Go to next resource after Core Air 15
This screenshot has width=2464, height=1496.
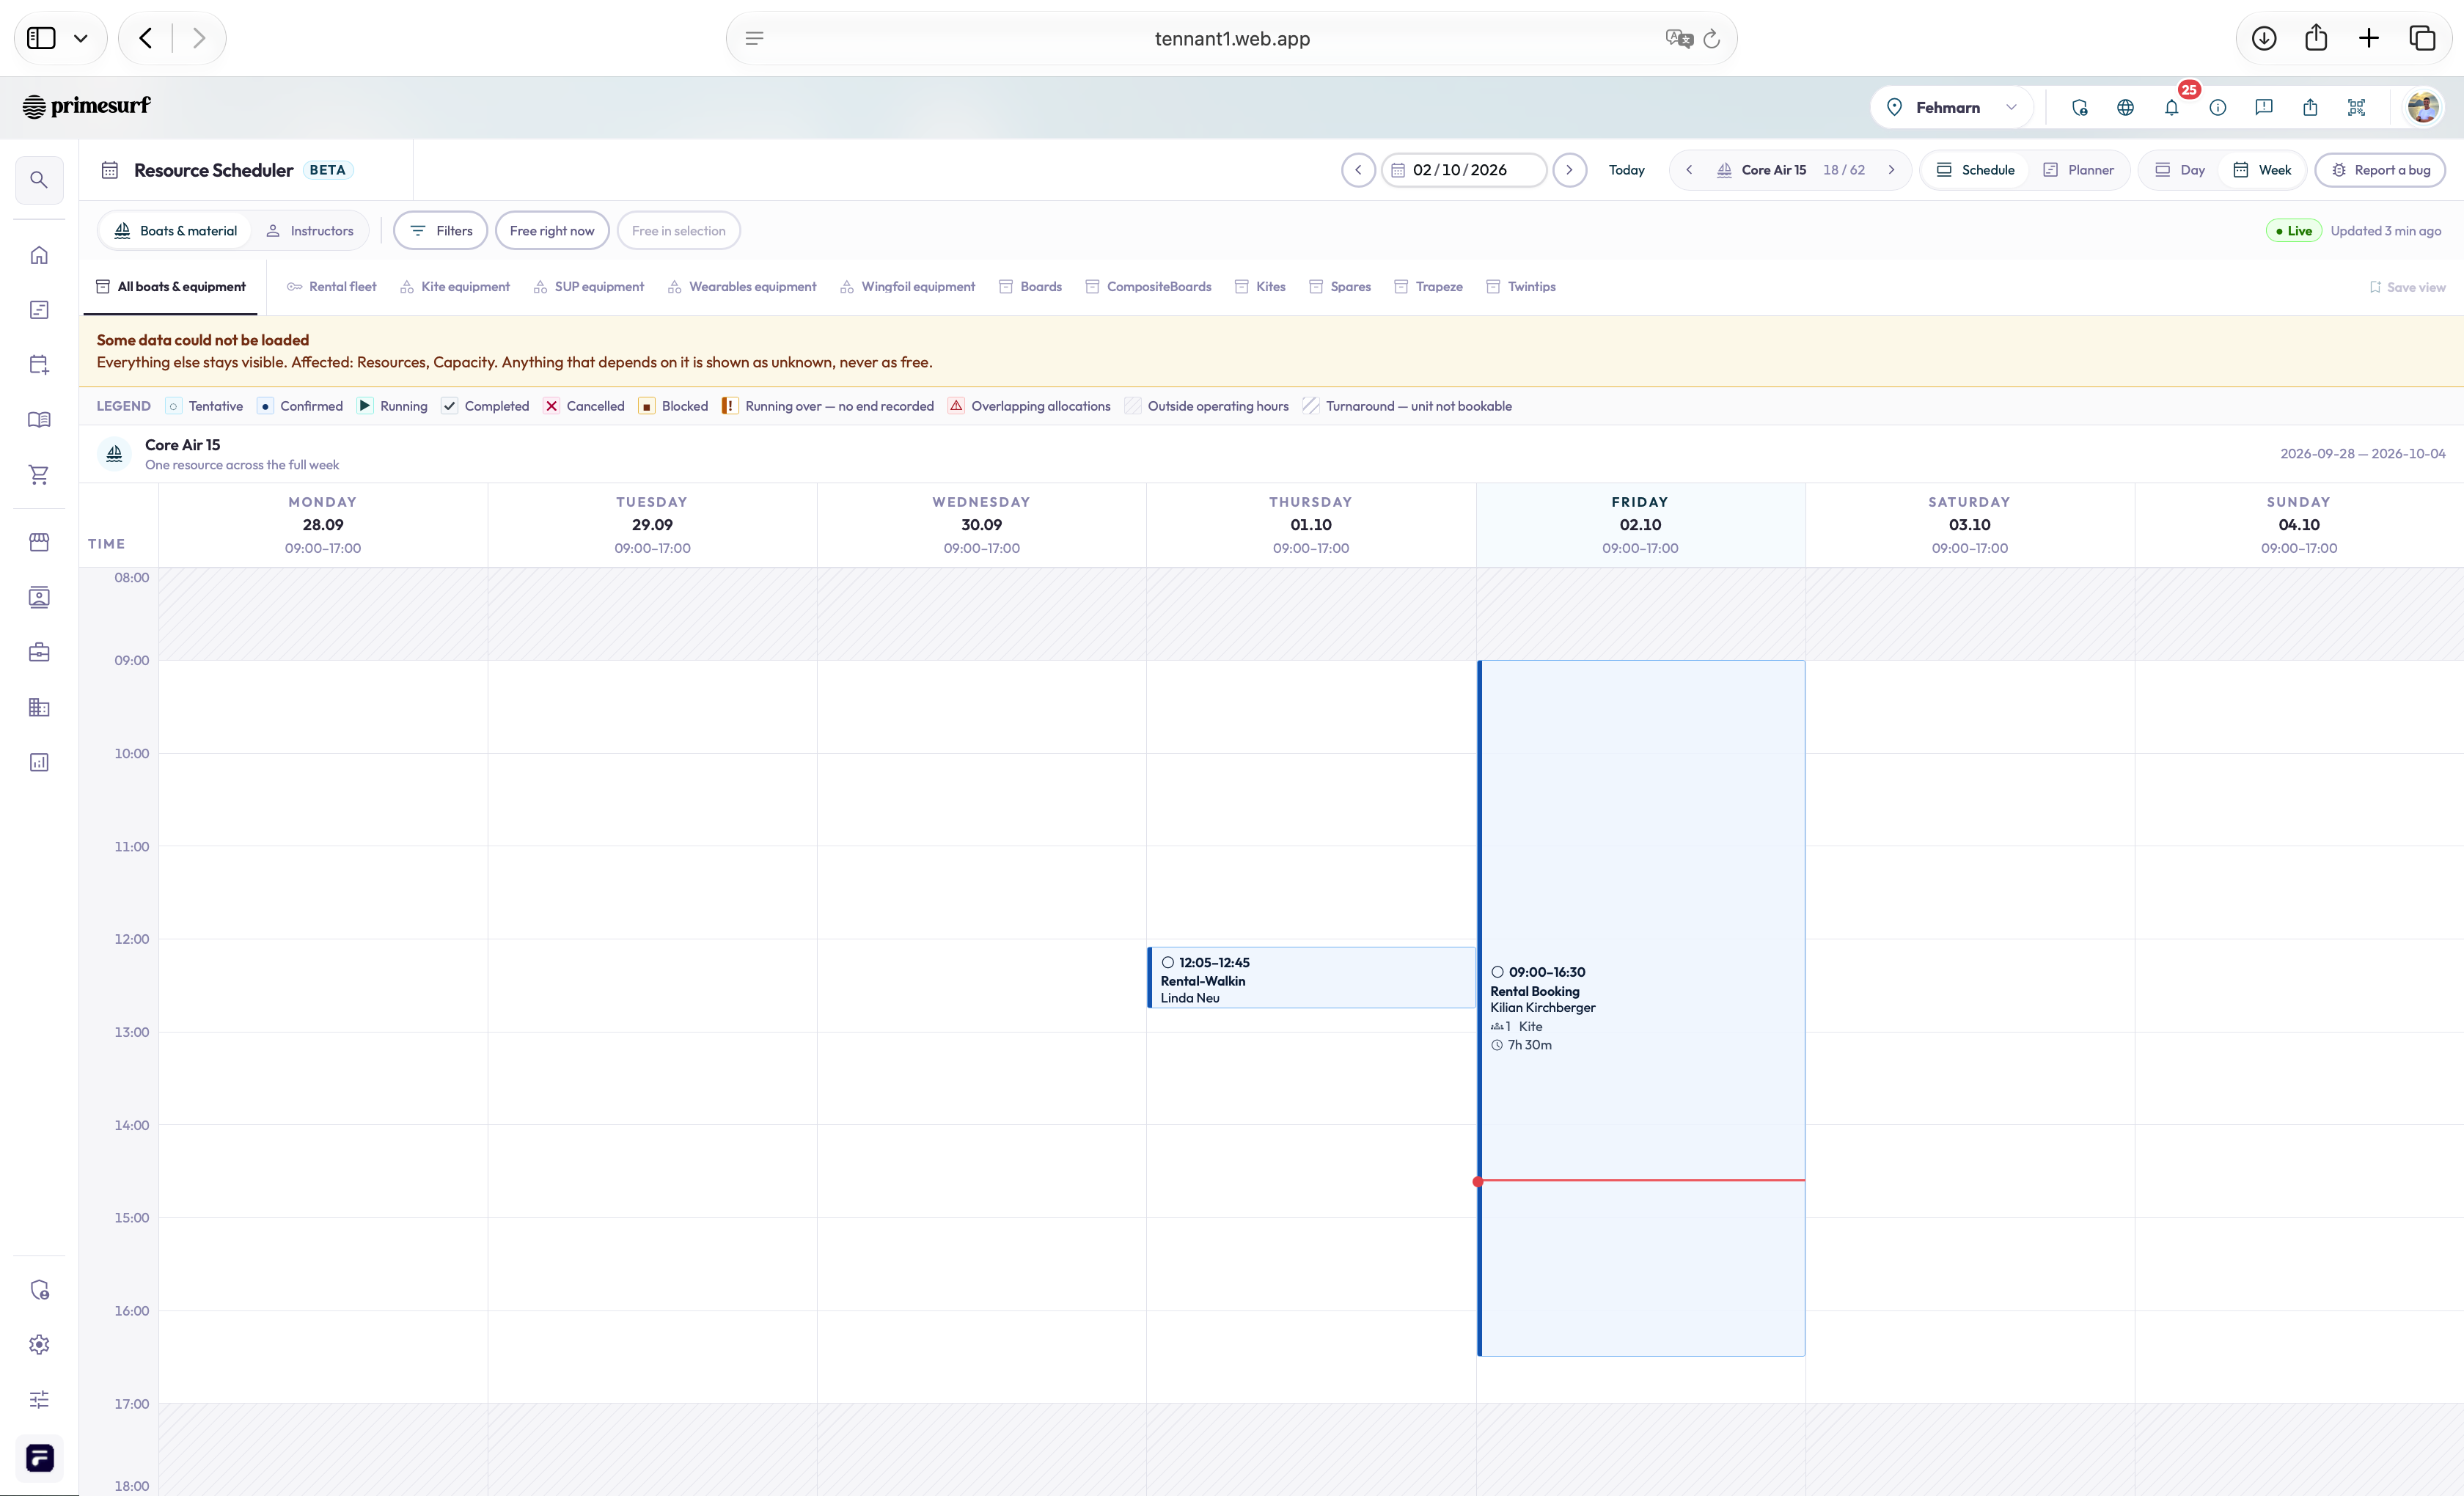point(1891,170)
